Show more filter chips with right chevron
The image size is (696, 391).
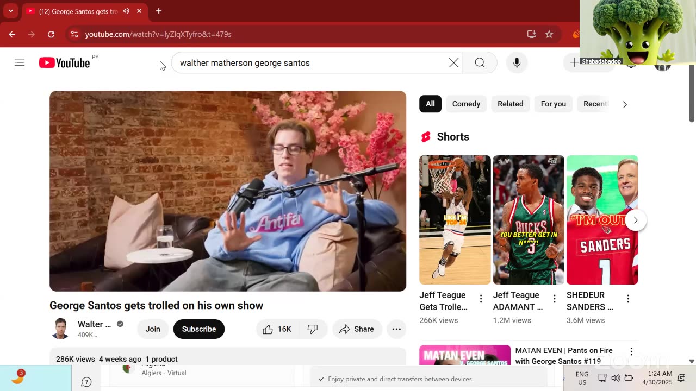[625, 104]
